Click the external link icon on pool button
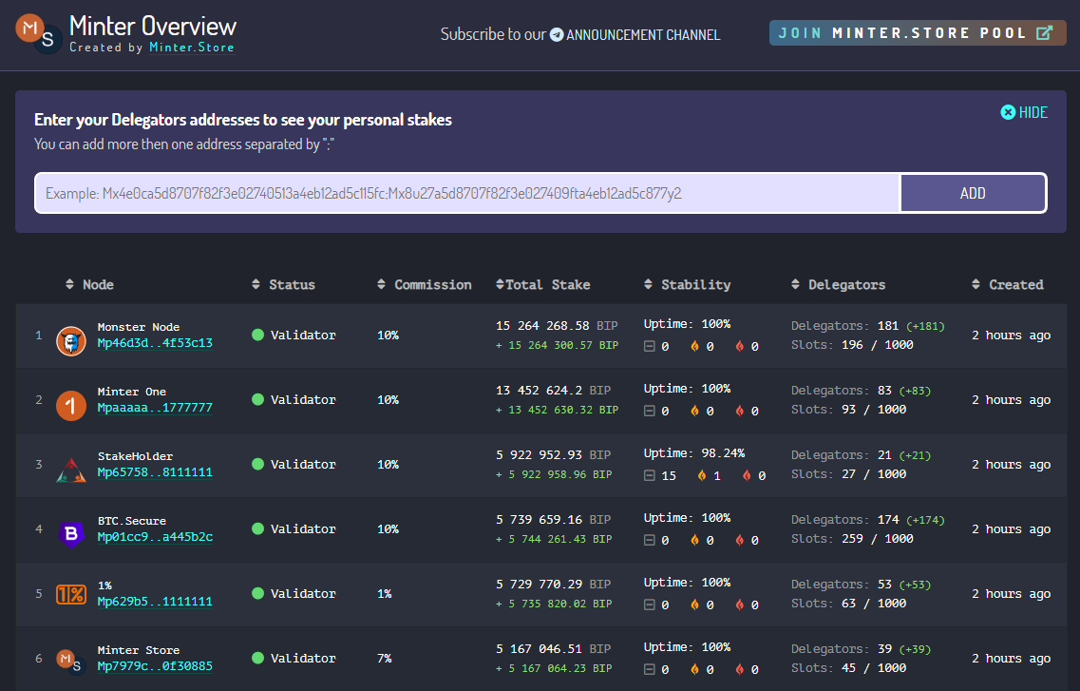The image size is (1080, 691). point(1044,33)
